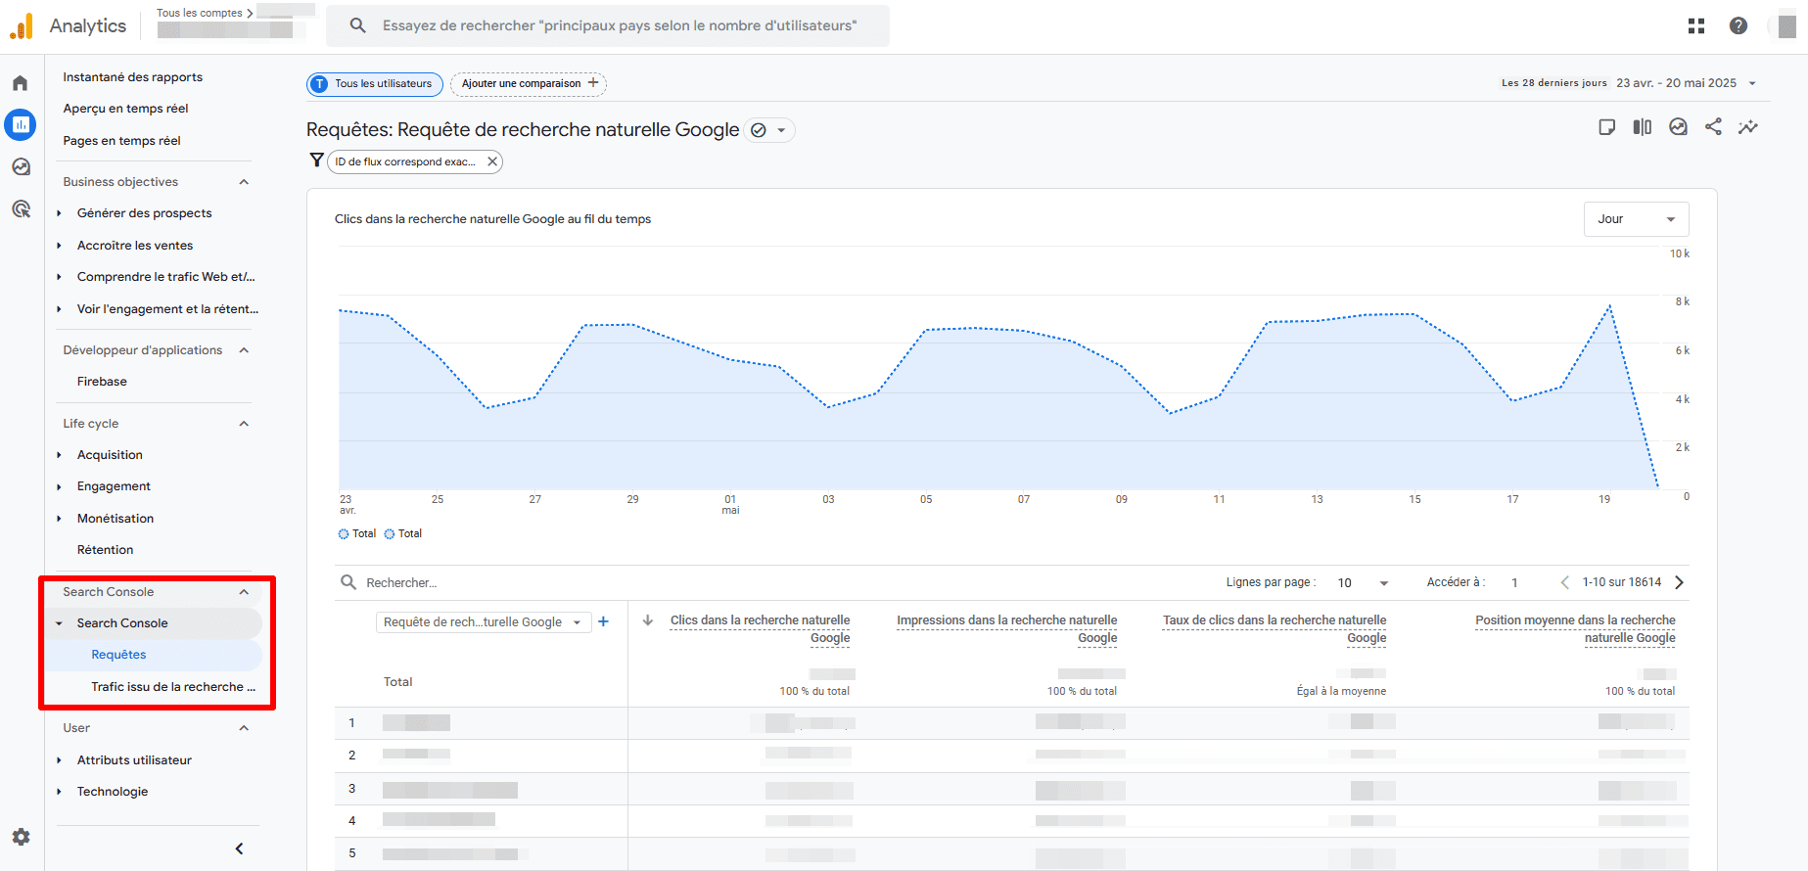This screenshot has height=871, width=1808.
Task: Click the report verified check icon
Action: pyautogui.click(x=758, y=130)
